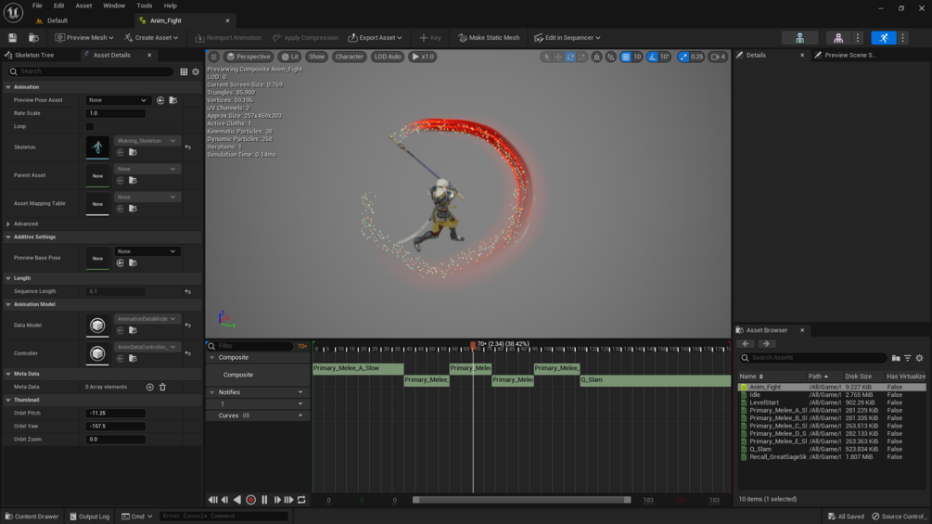Open viewport hamburger options menu

[x=213, y=57]
